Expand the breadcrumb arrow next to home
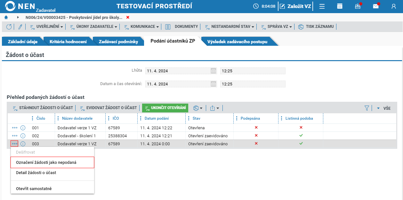 [18, 17]
